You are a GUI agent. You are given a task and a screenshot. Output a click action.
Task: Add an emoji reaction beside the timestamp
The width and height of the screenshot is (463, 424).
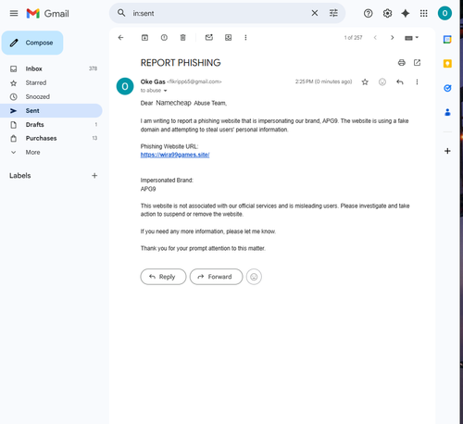coord(382,81)
